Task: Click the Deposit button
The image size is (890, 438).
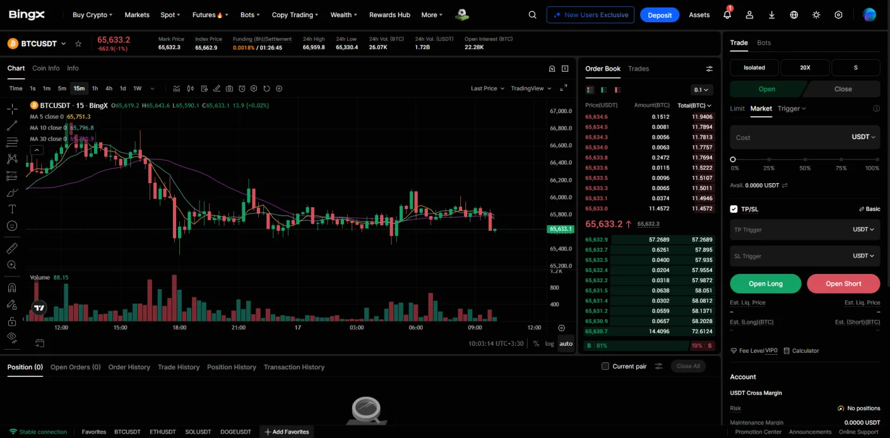Action: (660, 15)
